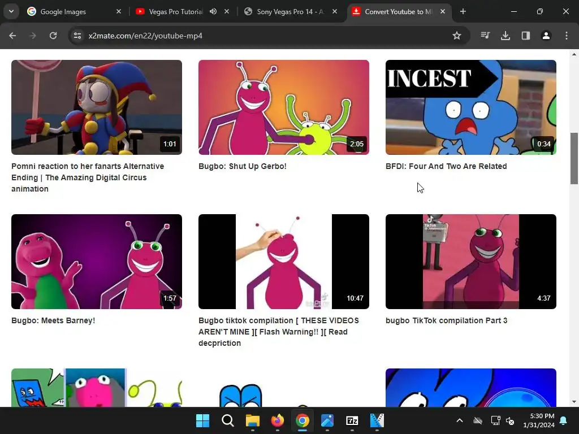Open a new tab with plus button

[x=463, y=11]
